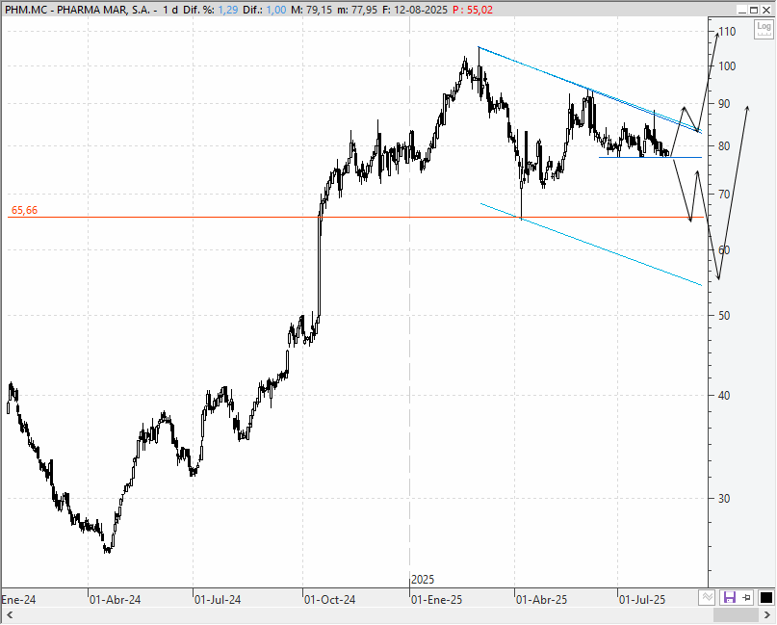This screenshot has height=625, width=777.
Task: Expand the double-chevron panel button
Action: point(707,597)
